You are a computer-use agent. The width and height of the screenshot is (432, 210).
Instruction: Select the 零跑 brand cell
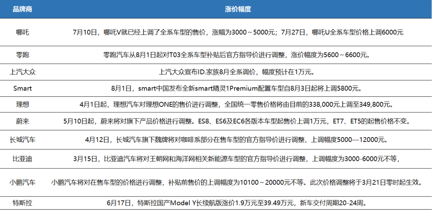(x=22, y=55)
